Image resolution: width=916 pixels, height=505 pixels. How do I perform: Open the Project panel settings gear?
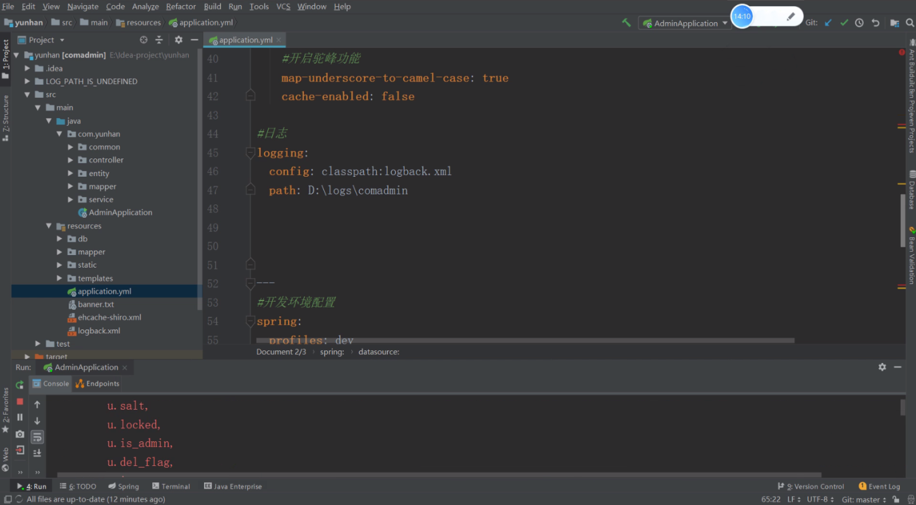point(179,40)
